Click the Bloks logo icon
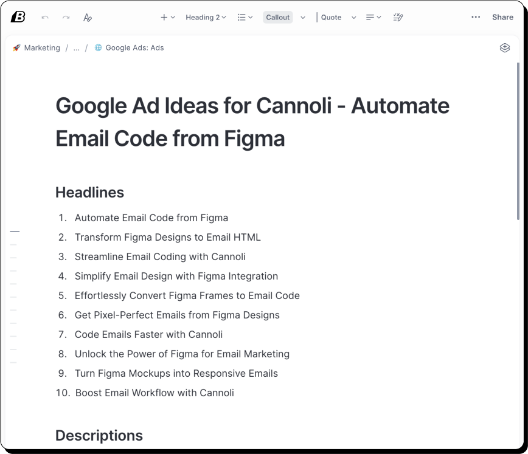The image size is (528, 454). pyautogui.click(x=19, y=17)
